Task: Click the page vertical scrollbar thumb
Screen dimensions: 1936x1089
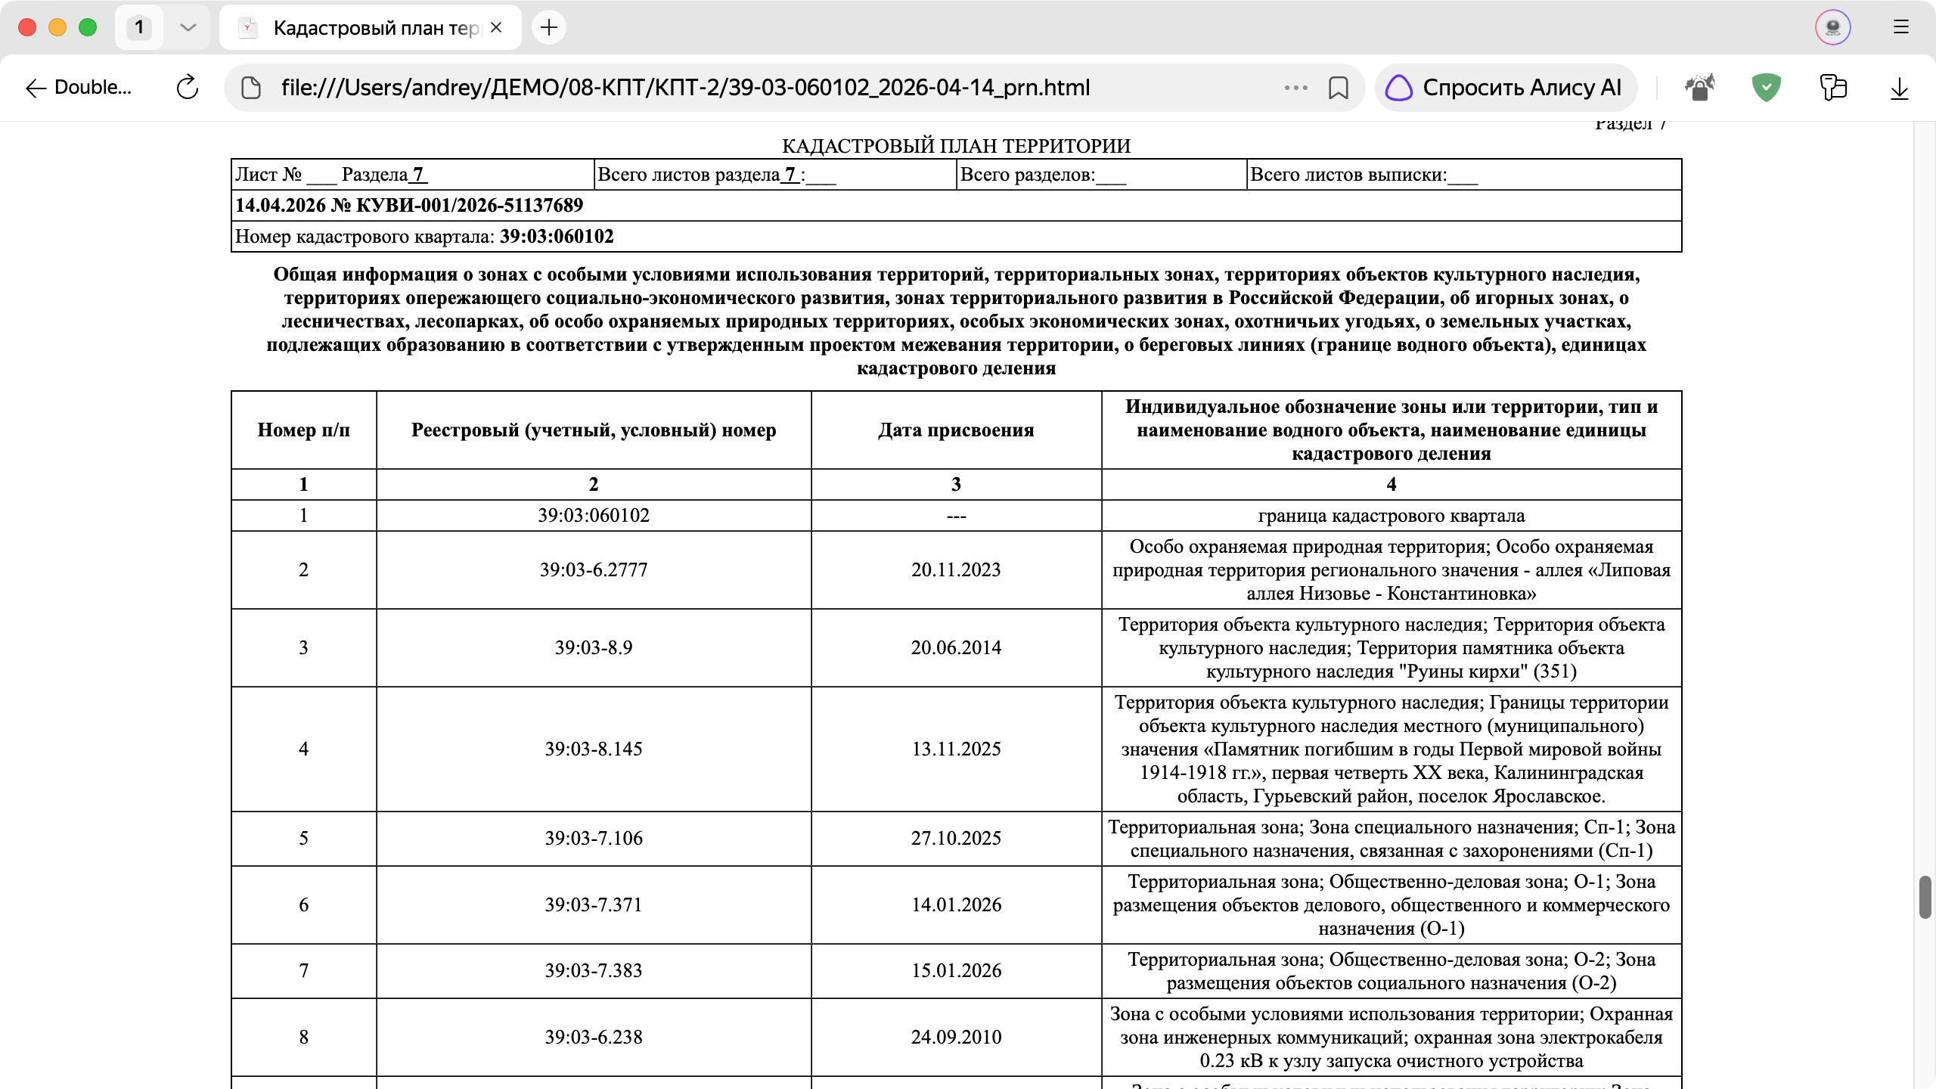Action: click(1925, 897)
